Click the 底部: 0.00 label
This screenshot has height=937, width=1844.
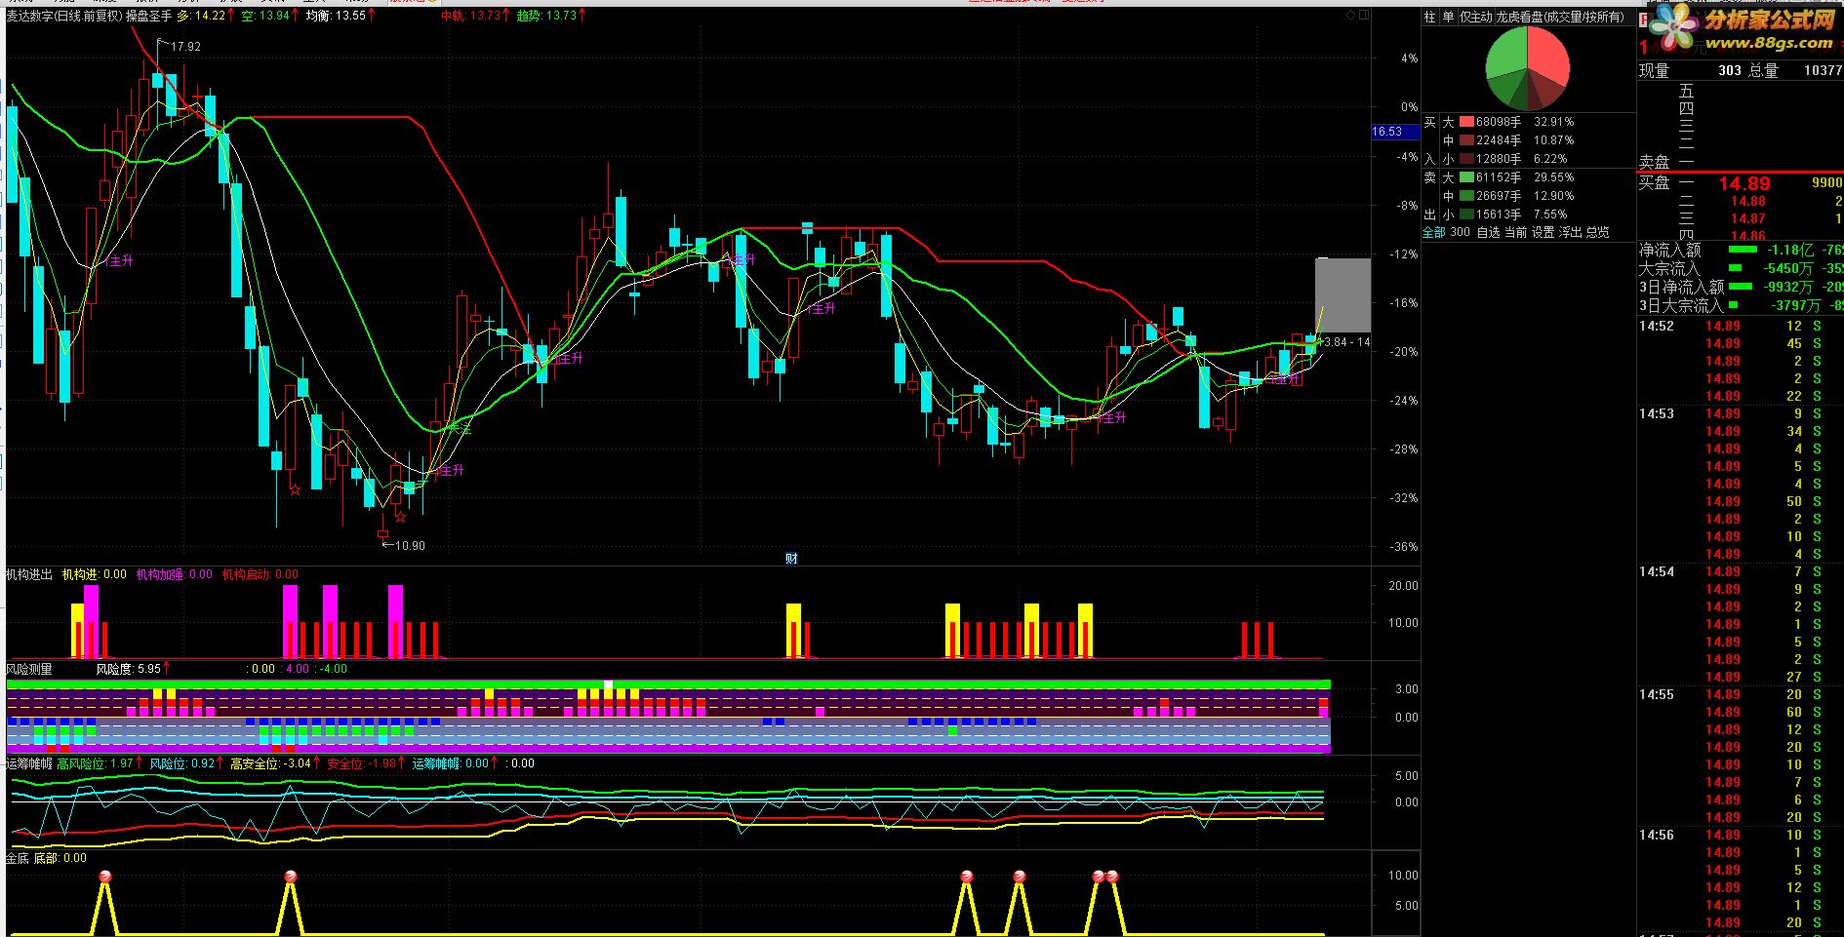tap(60, 858)
